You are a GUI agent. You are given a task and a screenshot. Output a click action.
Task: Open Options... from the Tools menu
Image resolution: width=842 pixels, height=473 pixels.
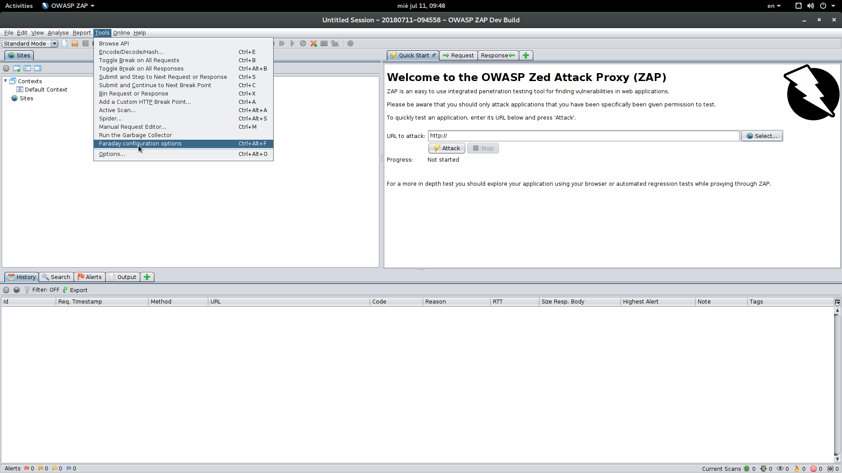[183, 154]
